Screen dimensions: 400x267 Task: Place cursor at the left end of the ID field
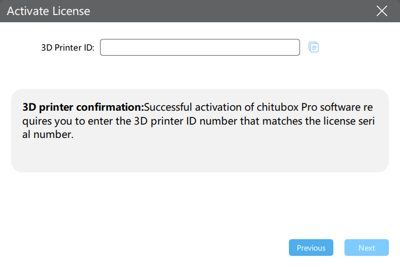click(x=104, y=47)
